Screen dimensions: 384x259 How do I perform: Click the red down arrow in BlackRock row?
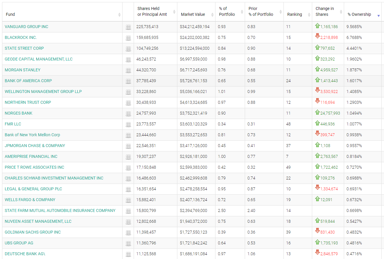tap(317, 36)
